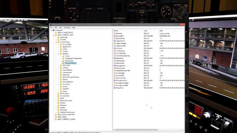Screen dimensions: 237x133
Task: Select the BorderWidth string value icon
Action: click(114, 38)
